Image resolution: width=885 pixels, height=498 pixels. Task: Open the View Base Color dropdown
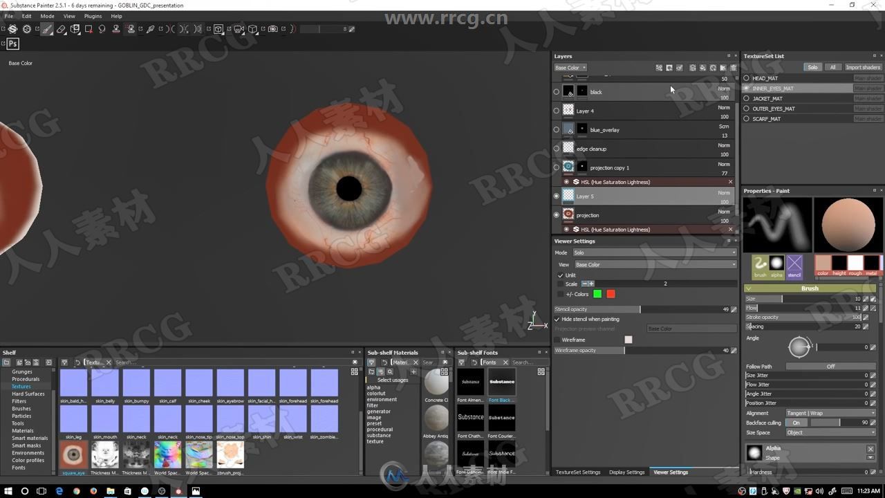[655, 264]
